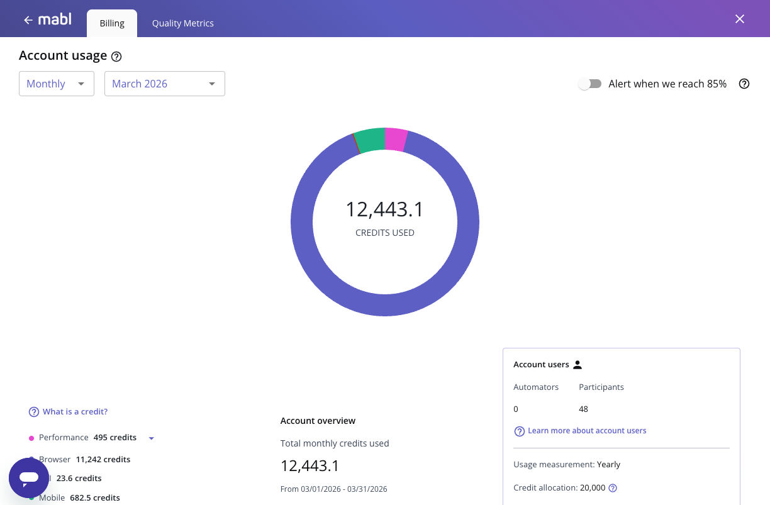The image size is (770, 505).
Task: Select the green segment of the donut chart
Action: pos(371,137)
